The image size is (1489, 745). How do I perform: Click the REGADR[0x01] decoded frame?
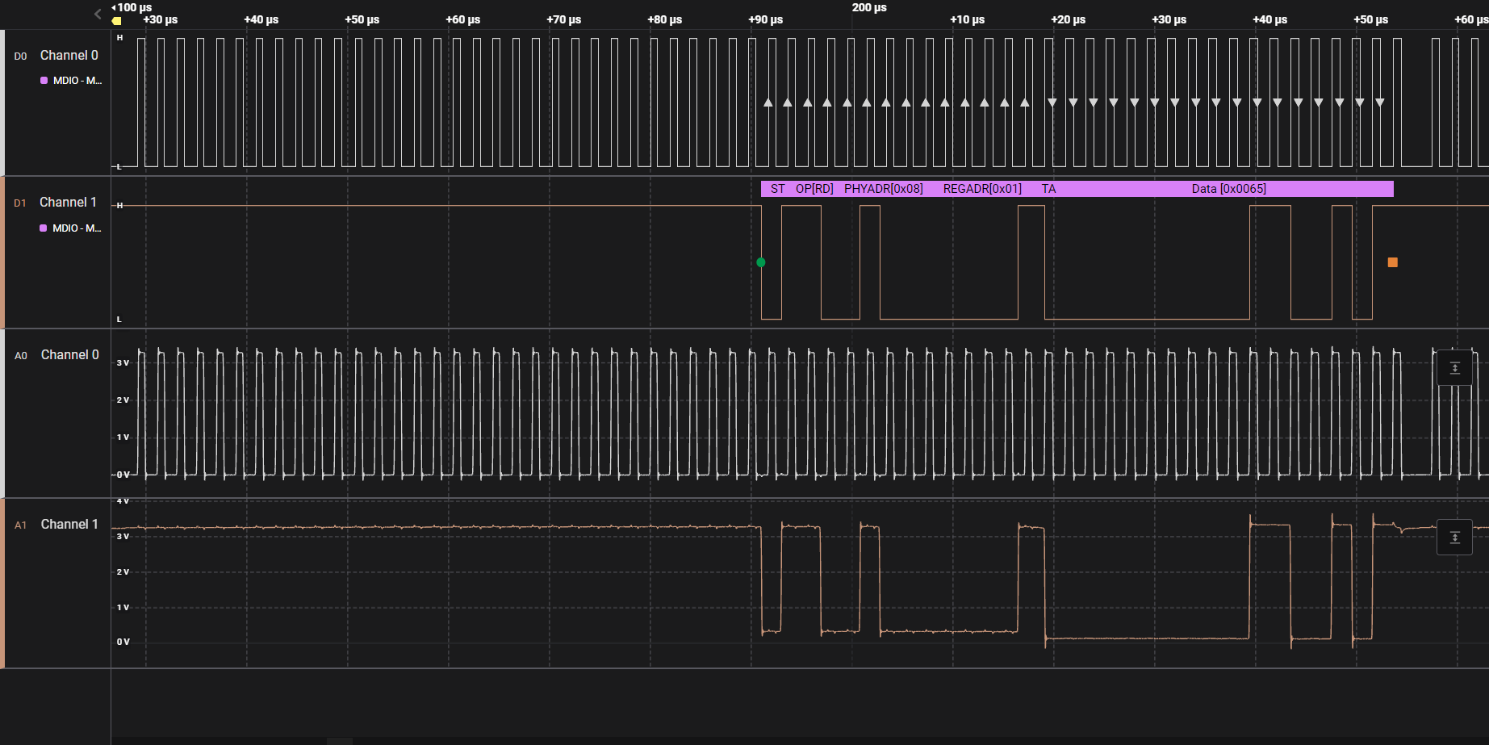[x=981, y=189]
